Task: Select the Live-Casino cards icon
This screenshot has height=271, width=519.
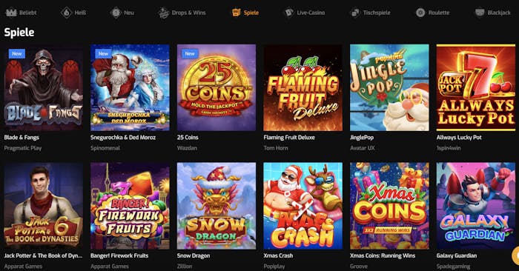Action: click(x=289, y=13)
